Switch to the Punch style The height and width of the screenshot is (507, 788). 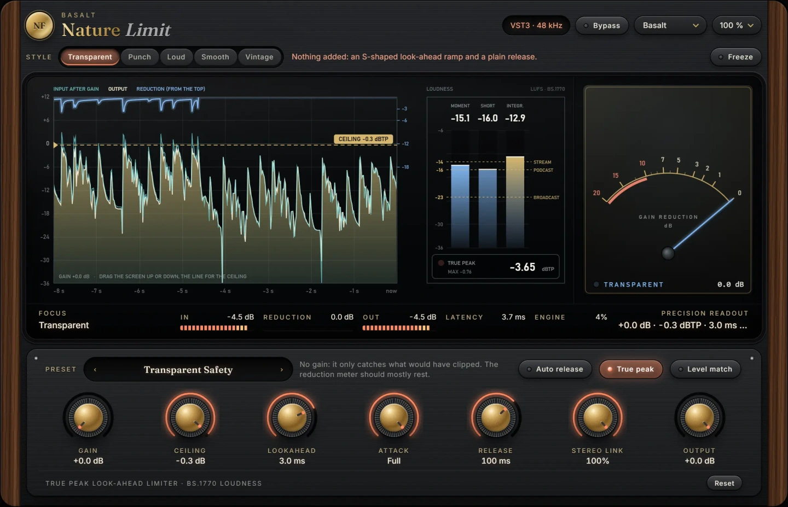coord(140,57)
